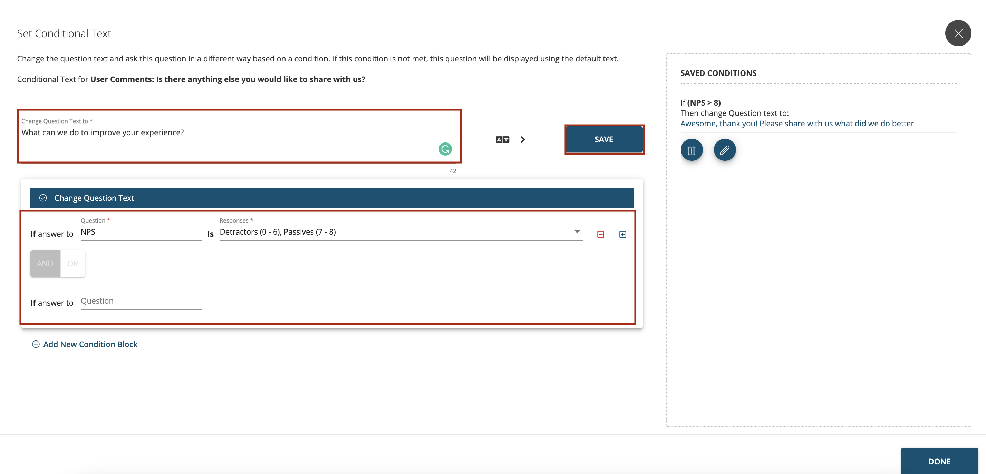This screenshot has width=986, height=474.
Task: Click Add New Condition Block link
Action: [x=90, y=344]
